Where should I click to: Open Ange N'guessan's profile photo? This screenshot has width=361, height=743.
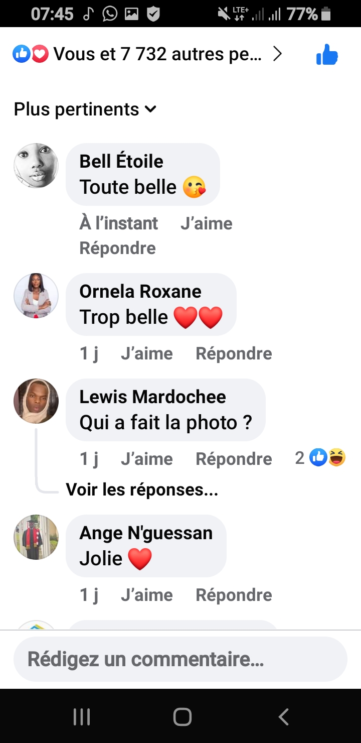tap(36, 537)
